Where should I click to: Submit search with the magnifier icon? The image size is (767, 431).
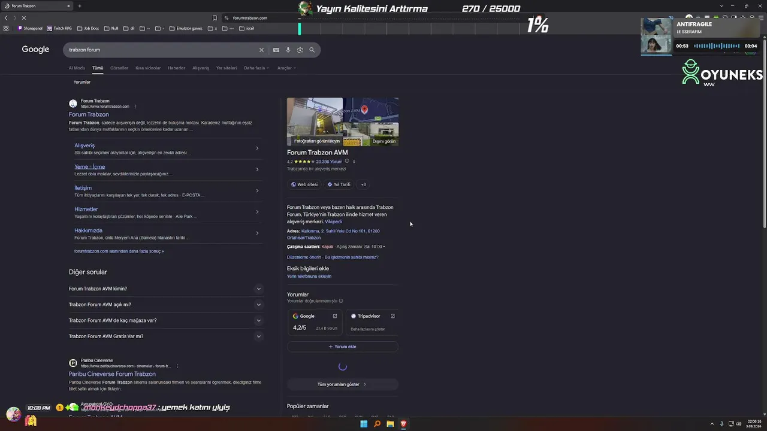(x=312, y=50)
